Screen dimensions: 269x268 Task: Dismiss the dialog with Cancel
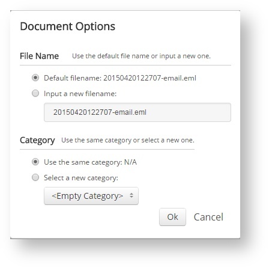[x=208, y=217]
